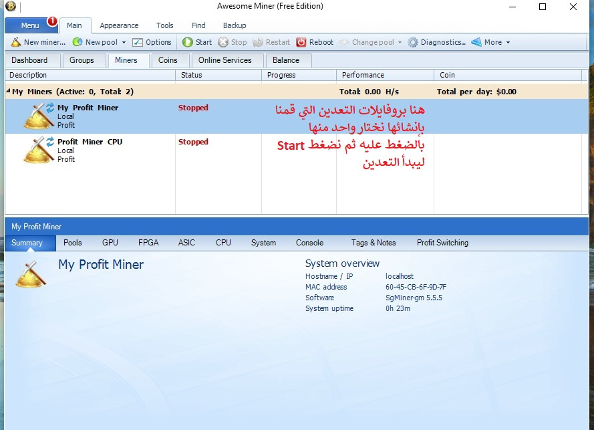Click the Start button label
594x430 pixels.
point(204,42)
